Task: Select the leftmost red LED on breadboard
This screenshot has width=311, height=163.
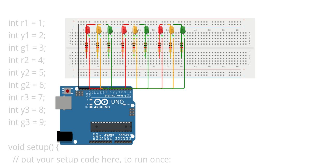Action: coord(88,29)
